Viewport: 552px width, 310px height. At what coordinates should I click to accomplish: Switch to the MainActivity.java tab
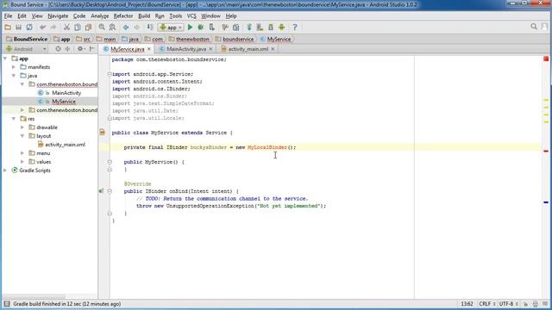point(186,49)
